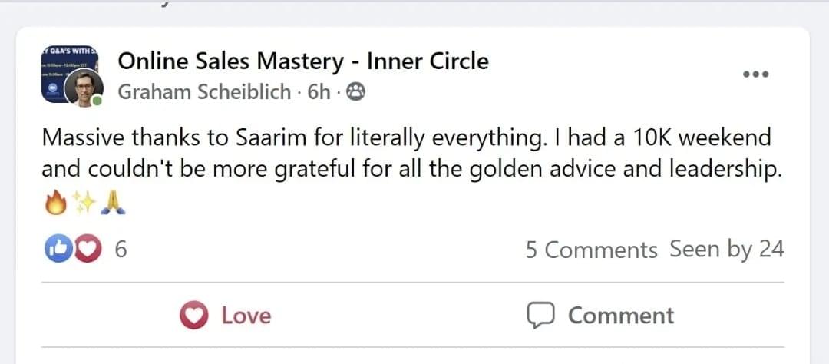Open the Online Sales Mastery - Inner Circle group

303,61
